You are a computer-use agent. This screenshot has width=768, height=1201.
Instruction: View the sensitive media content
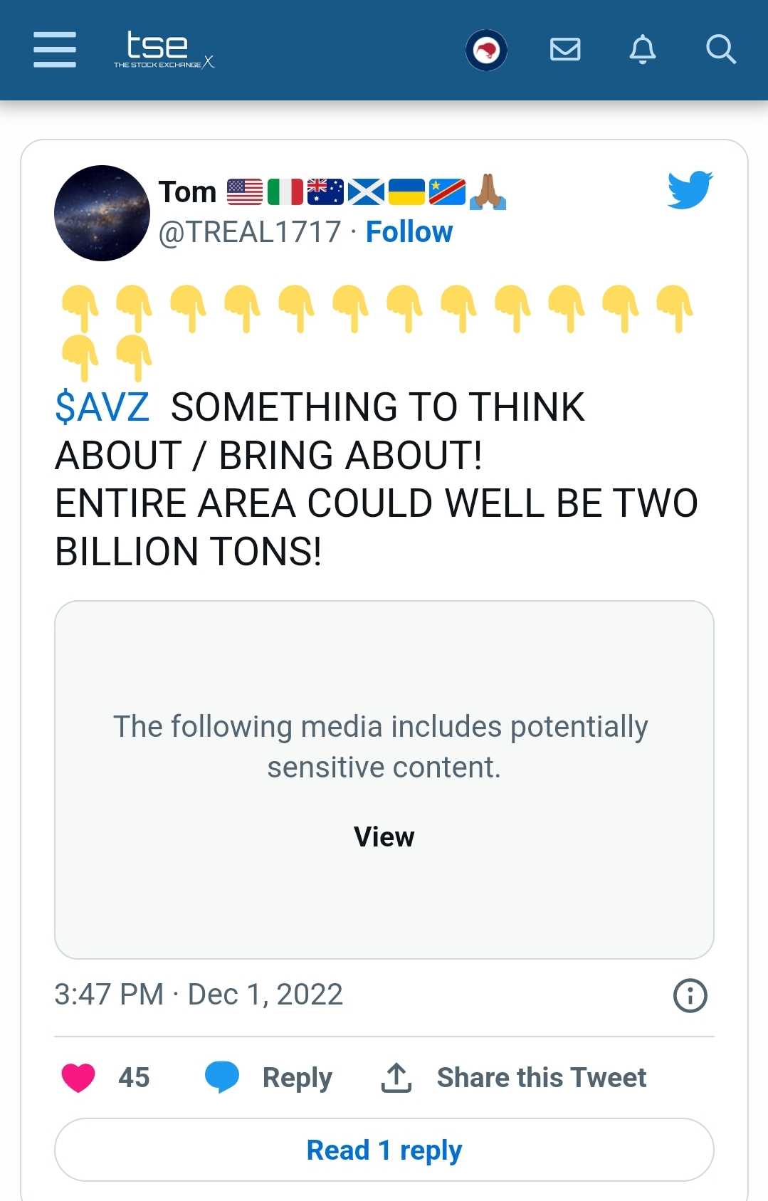tap(384, 837)
